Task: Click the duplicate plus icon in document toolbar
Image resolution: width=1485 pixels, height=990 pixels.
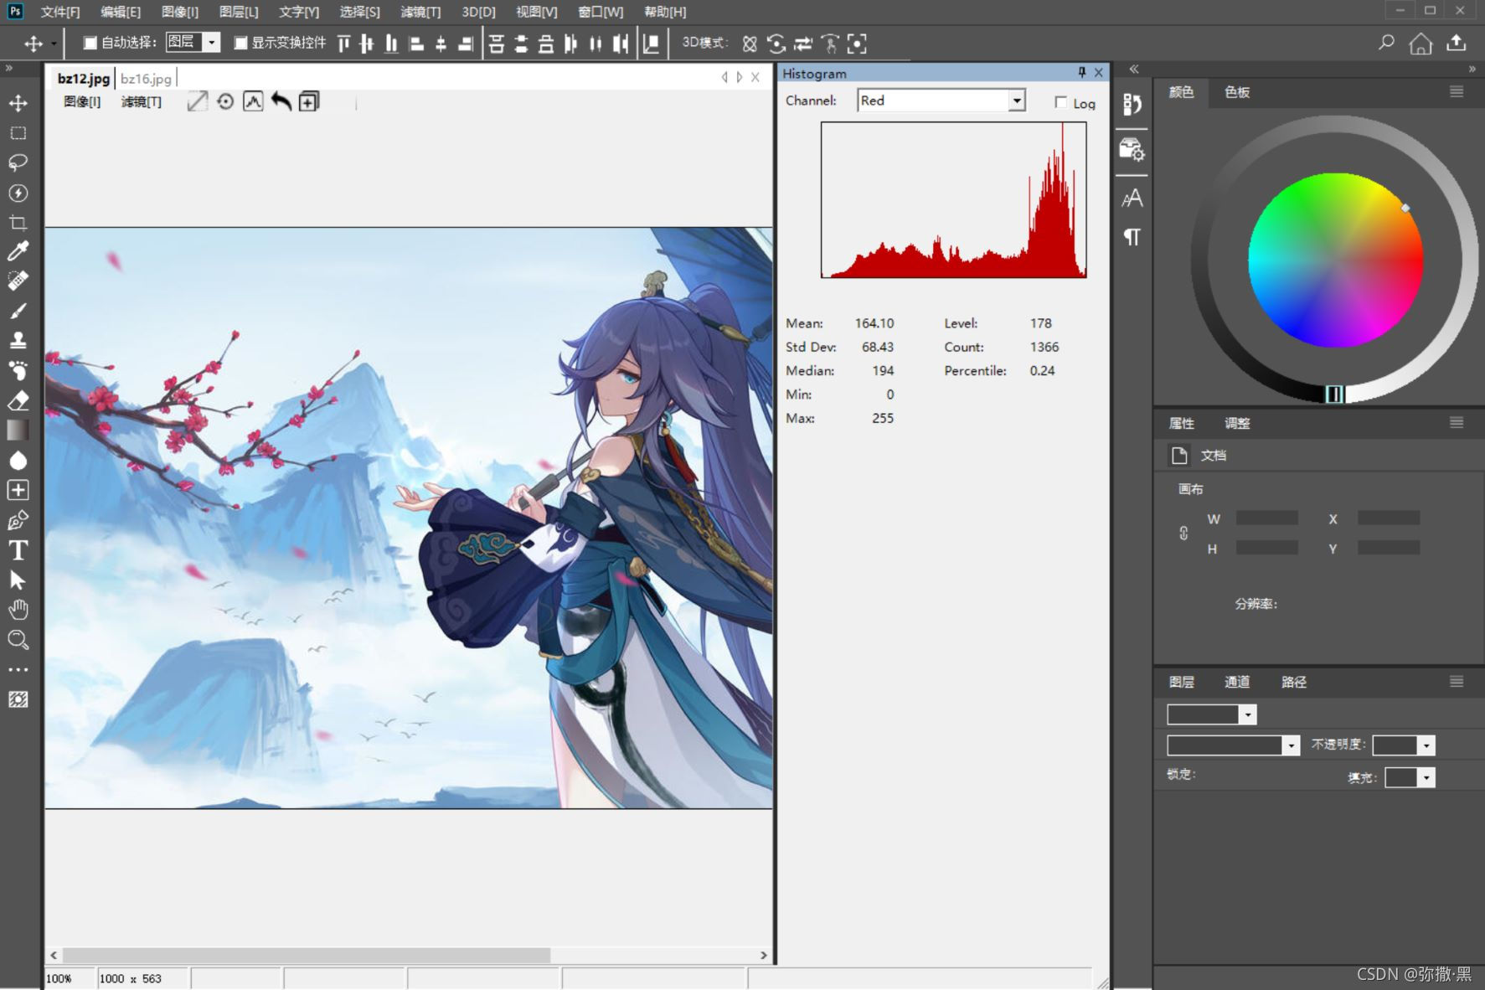Action: point(309,101)
